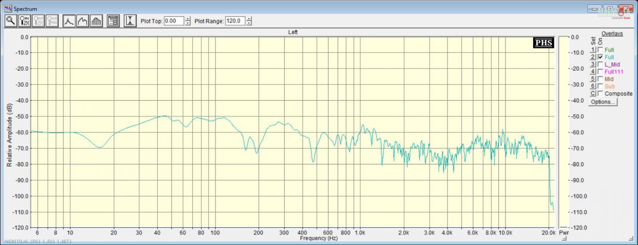Click the Zoom In 2X icon
Viewport: 638px width, 245px height.
(x=25, y=21)
